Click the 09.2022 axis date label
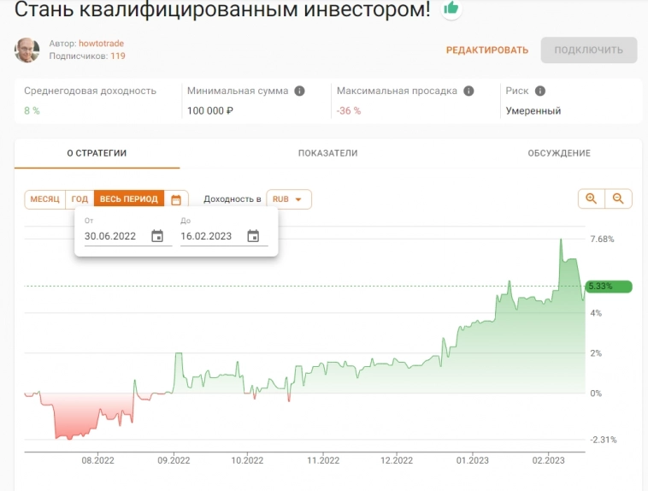 tap(174, 460)
